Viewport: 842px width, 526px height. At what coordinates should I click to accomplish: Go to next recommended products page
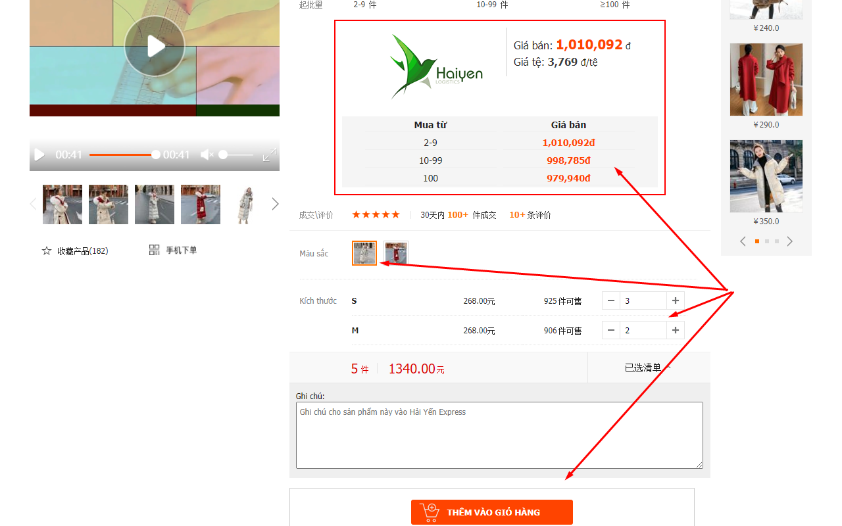[790, 241]
